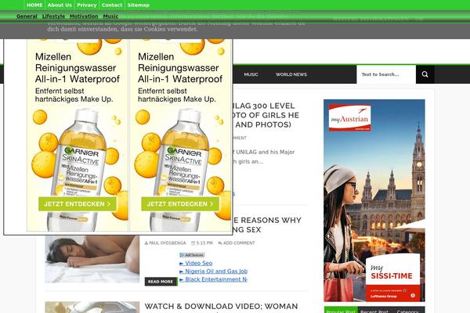Open MUSIC in the dark navigation bar

(x=251, y=74)
